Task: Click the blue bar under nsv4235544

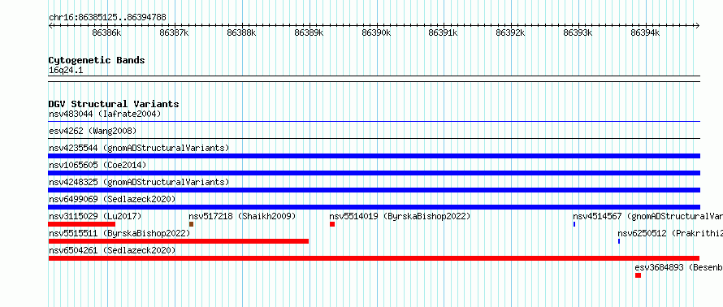Action: [x=374, y=156]
